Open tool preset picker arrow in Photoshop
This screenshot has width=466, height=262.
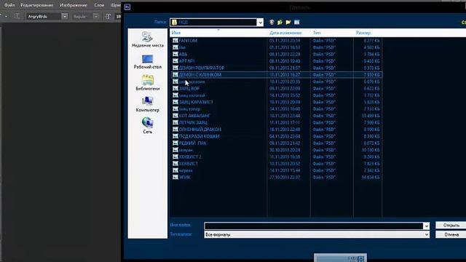6,16
